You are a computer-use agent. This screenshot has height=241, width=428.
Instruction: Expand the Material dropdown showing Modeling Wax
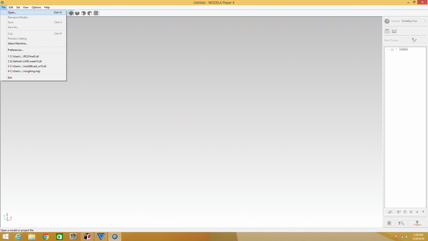(414, 21)
